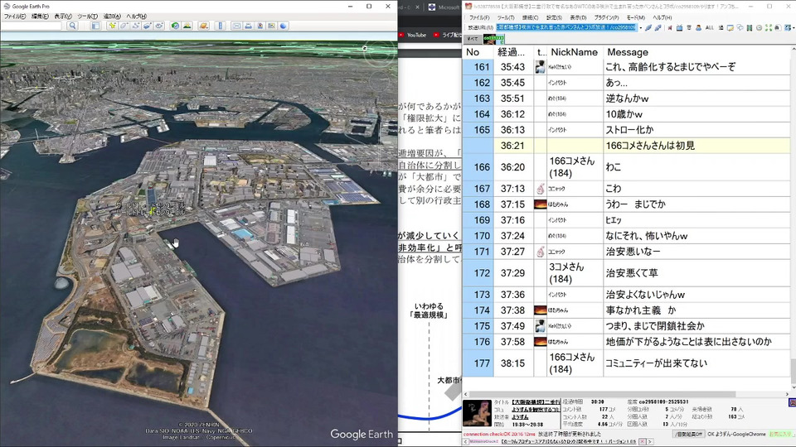Viewport: 796px width, 447px height.
Task: Click the email icon in Earth toolbar
Action: click(236, 26)
